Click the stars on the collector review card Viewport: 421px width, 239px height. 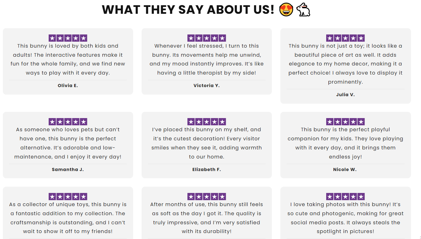click(x=68, y=197)
